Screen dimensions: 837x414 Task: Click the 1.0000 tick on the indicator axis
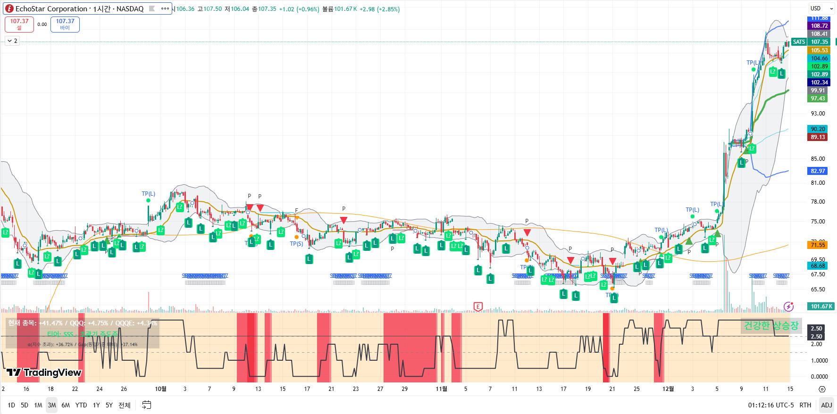coord(820,361)
